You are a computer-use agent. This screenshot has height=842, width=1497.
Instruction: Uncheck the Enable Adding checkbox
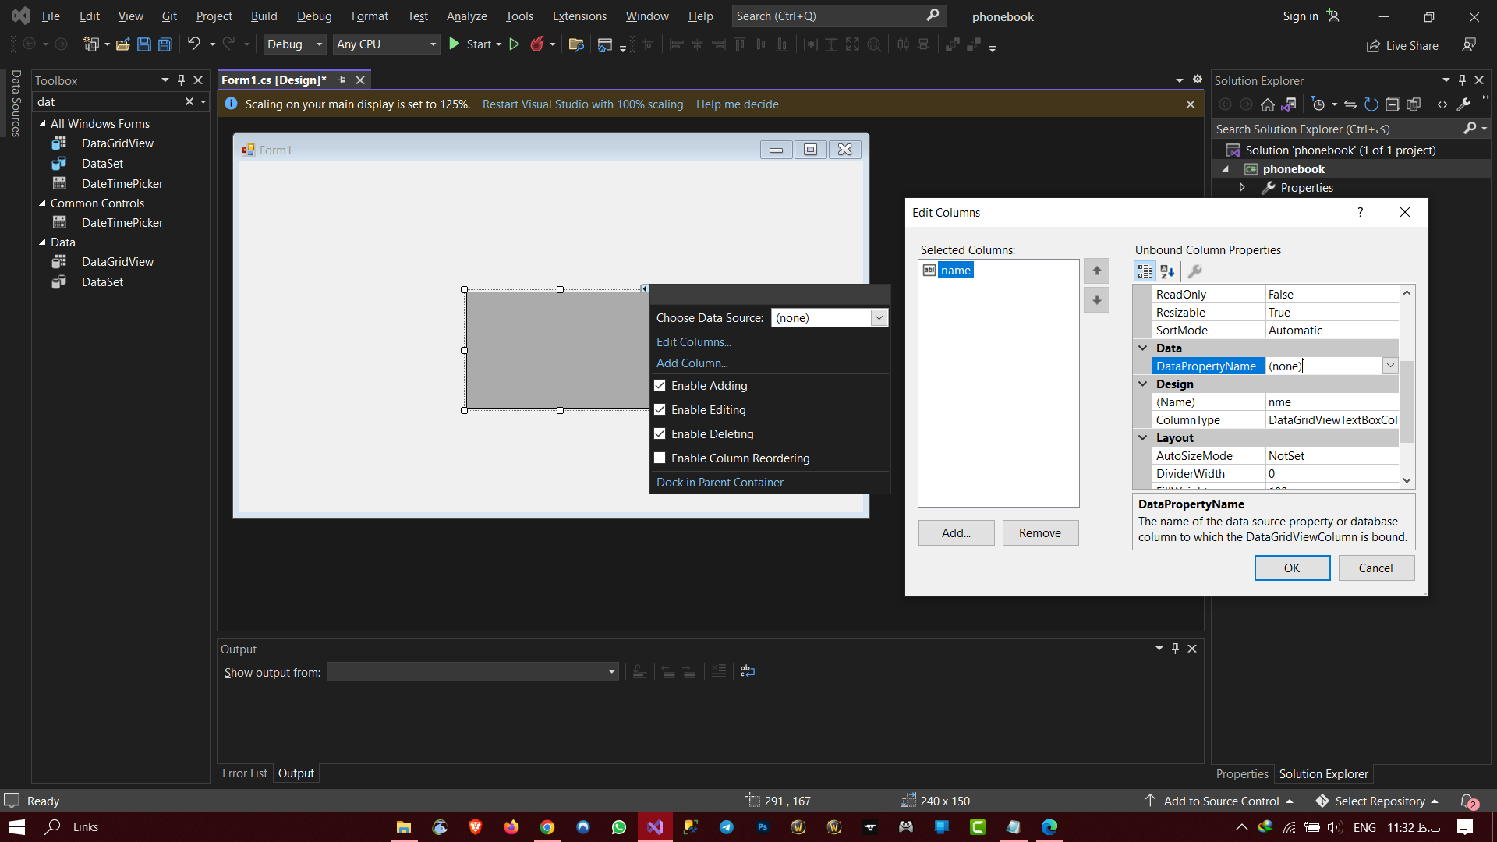point(660,386)
